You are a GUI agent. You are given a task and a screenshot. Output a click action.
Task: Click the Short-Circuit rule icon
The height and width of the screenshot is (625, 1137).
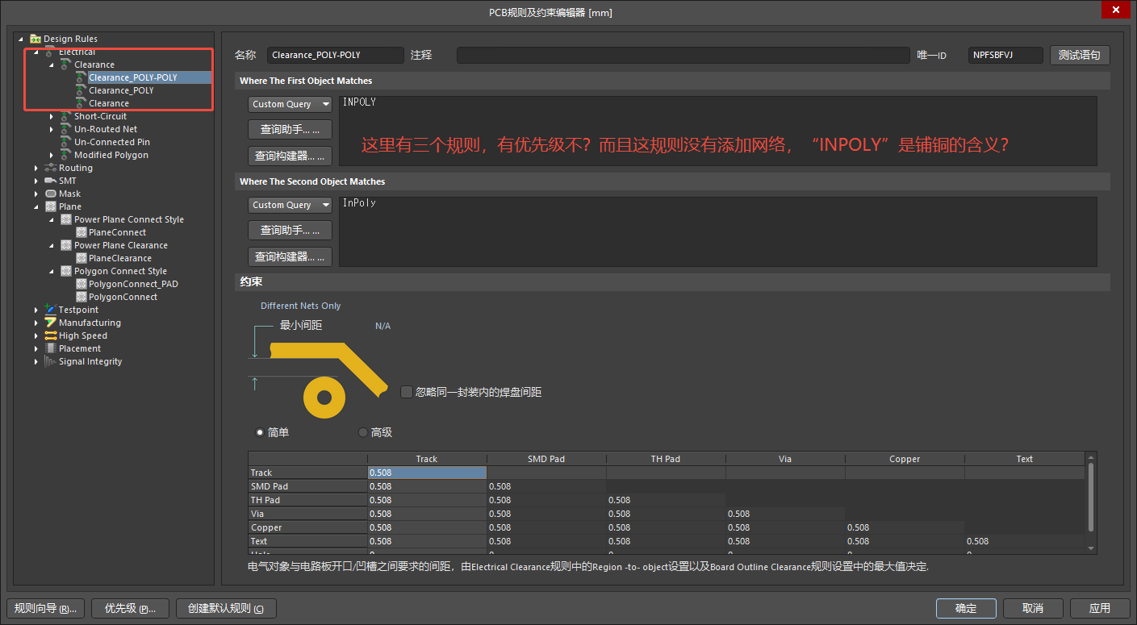click(x=66, y=116)
